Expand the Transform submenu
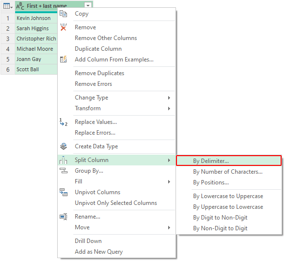Viewport: 286px width, 262px height. (169, 109)
